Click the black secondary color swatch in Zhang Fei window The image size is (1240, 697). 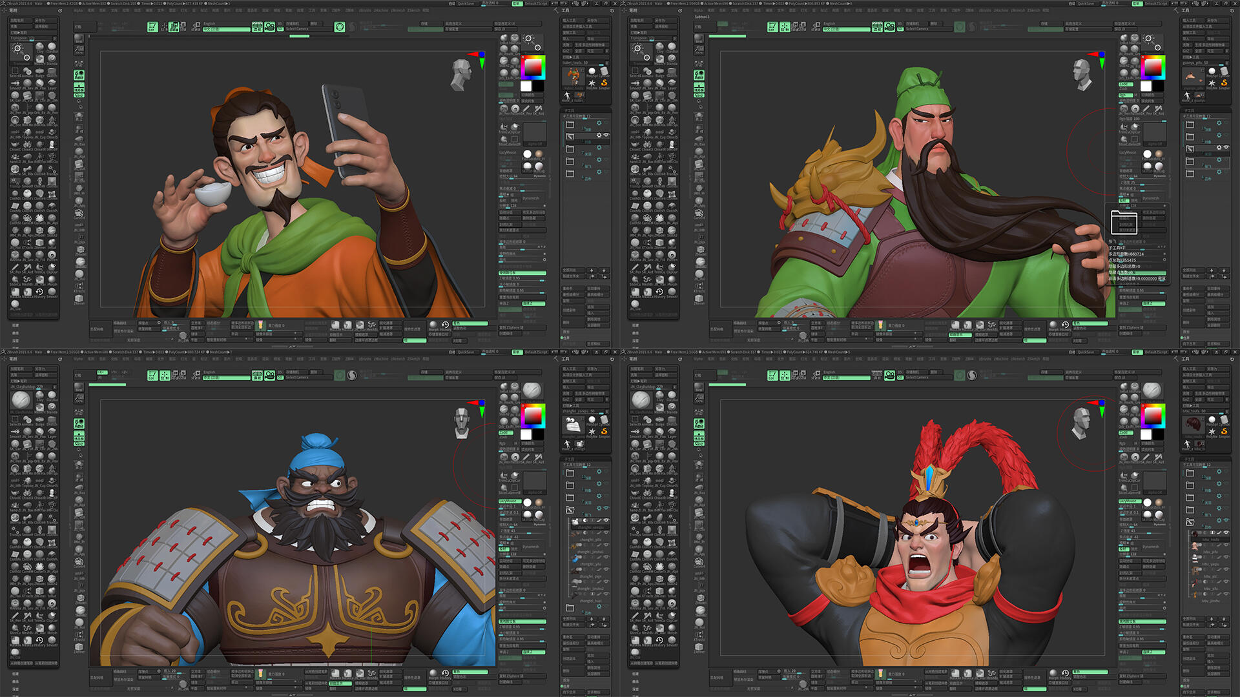click(538, 434)
